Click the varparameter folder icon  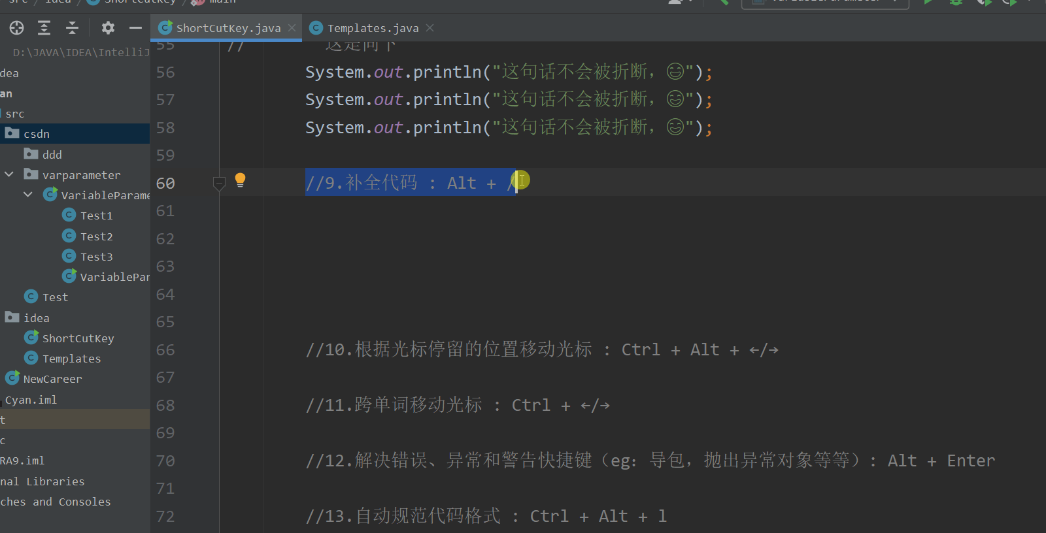pos(31,174)
